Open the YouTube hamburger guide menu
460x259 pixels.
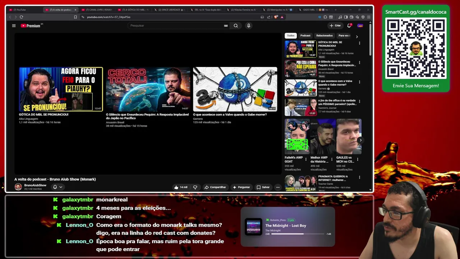point(14,26)
